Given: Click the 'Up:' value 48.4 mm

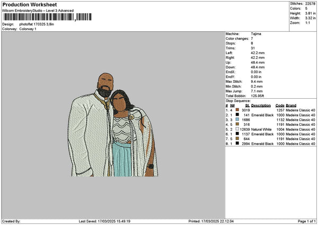Looking at the screenshot, I should (x=258, y=63).
